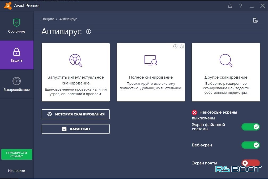Click Защита breadcrumb link
268x179 pixels.
(x=48, y=19)
